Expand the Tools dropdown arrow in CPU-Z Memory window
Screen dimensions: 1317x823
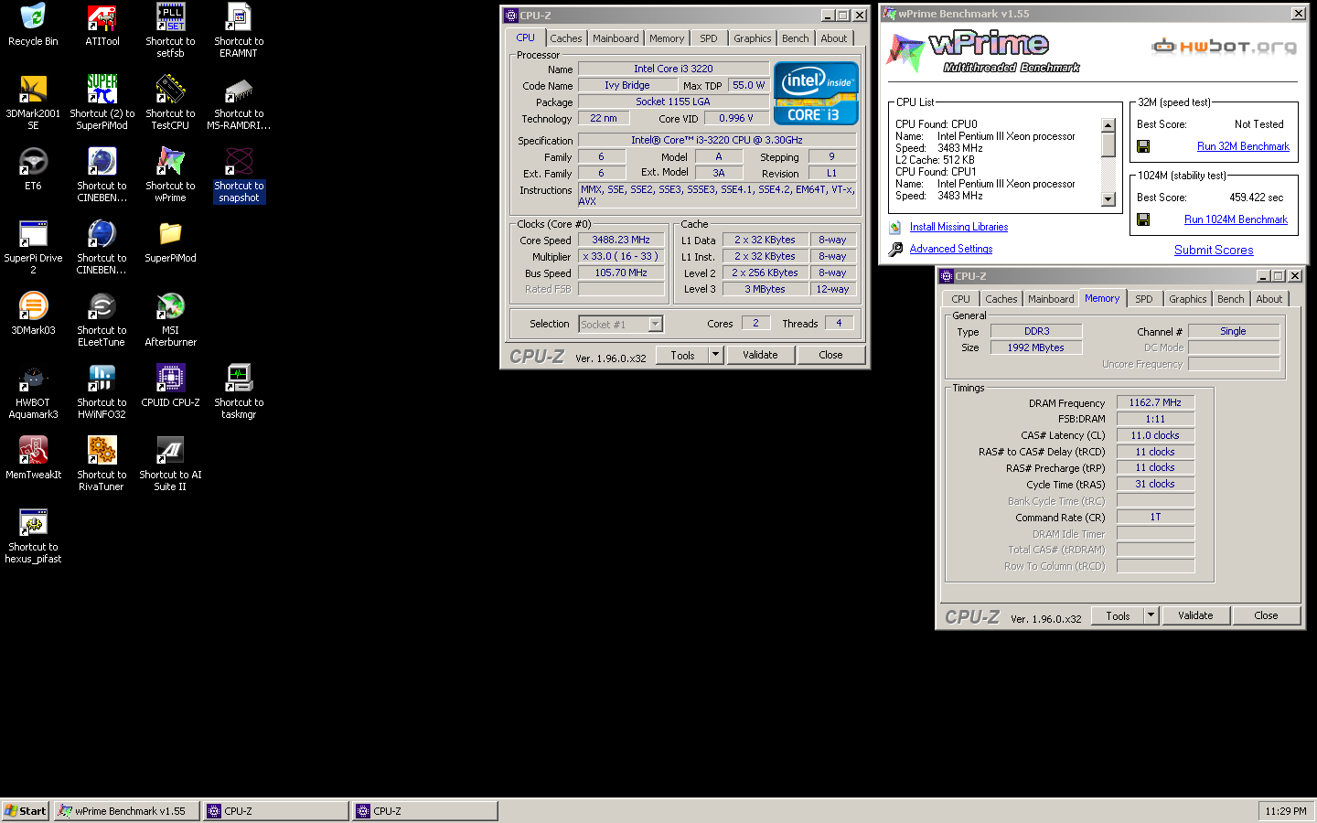[x=1151, y=615]
